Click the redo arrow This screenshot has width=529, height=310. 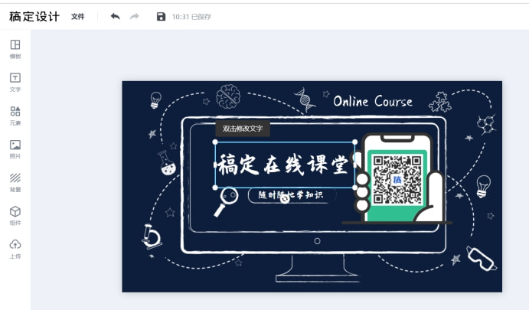coord(135,16)
